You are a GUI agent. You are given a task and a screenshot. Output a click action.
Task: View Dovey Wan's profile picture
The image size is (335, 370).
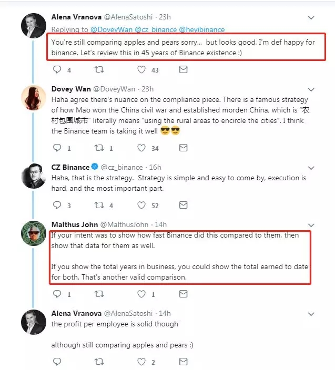33,98
